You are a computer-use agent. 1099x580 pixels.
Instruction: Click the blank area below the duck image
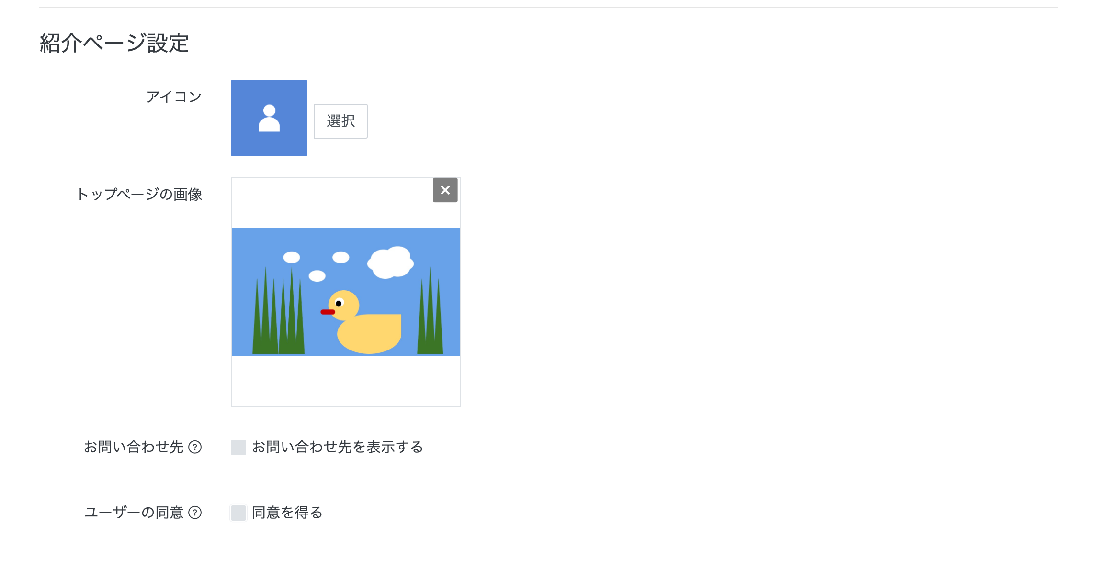point(345,381)
